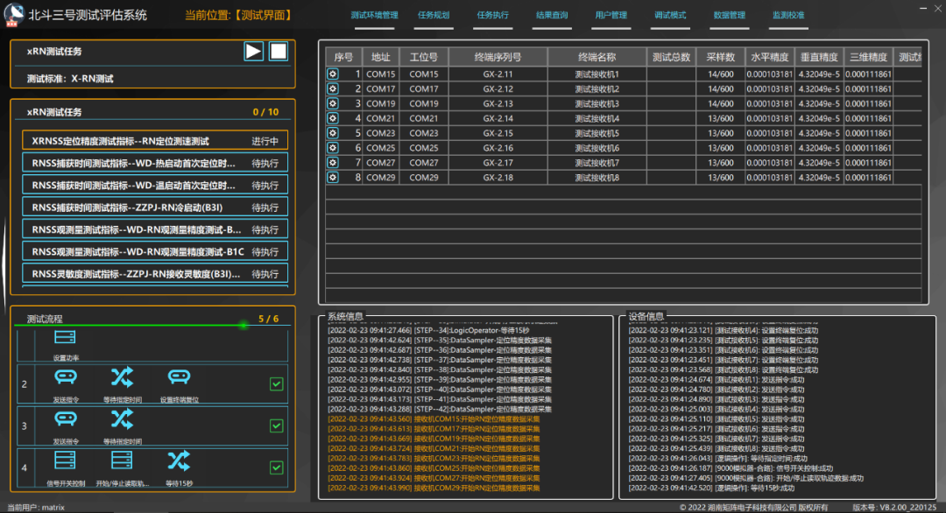Viewport: 946px width, 513px height.
Task: Toggle the checkbox for flow step 3
Action: click(276, 426)
